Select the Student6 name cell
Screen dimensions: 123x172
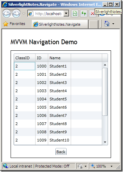pos(59,107)
